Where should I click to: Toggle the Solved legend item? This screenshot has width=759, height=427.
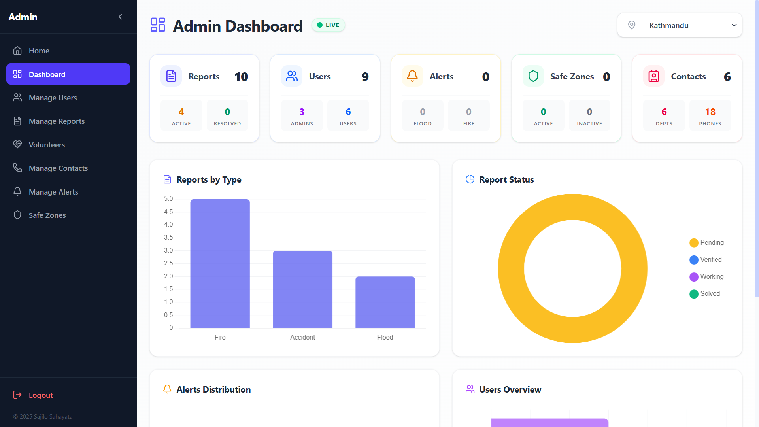pos(704,294)
